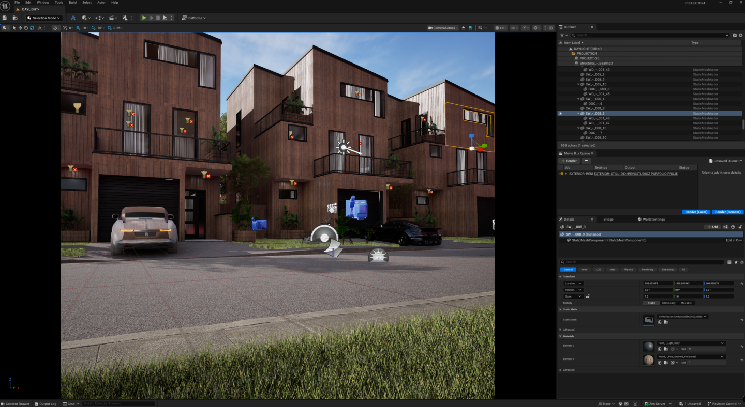Click the lock icon in Details panel

[x=741, y=227]
